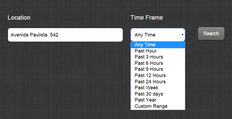The image size is (232, 119).
Task: Pick Past Year time frame
Action: pos(158,100)
